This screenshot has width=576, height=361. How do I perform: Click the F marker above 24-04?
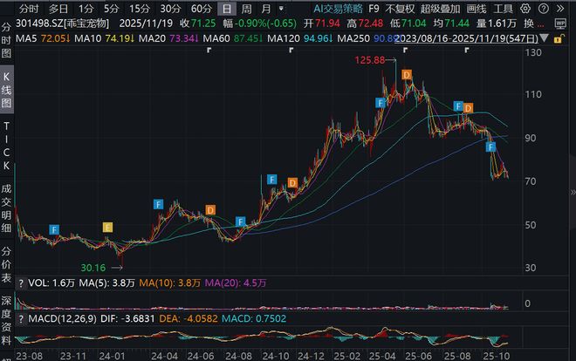coord(158,204)
